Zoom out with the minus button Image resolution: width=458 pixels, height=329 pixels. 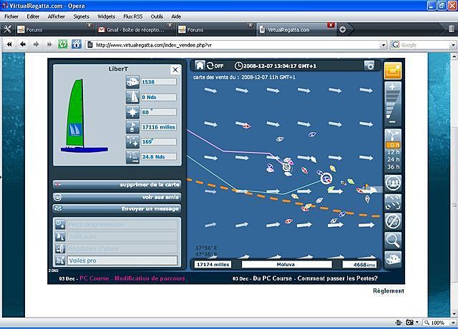392,122
